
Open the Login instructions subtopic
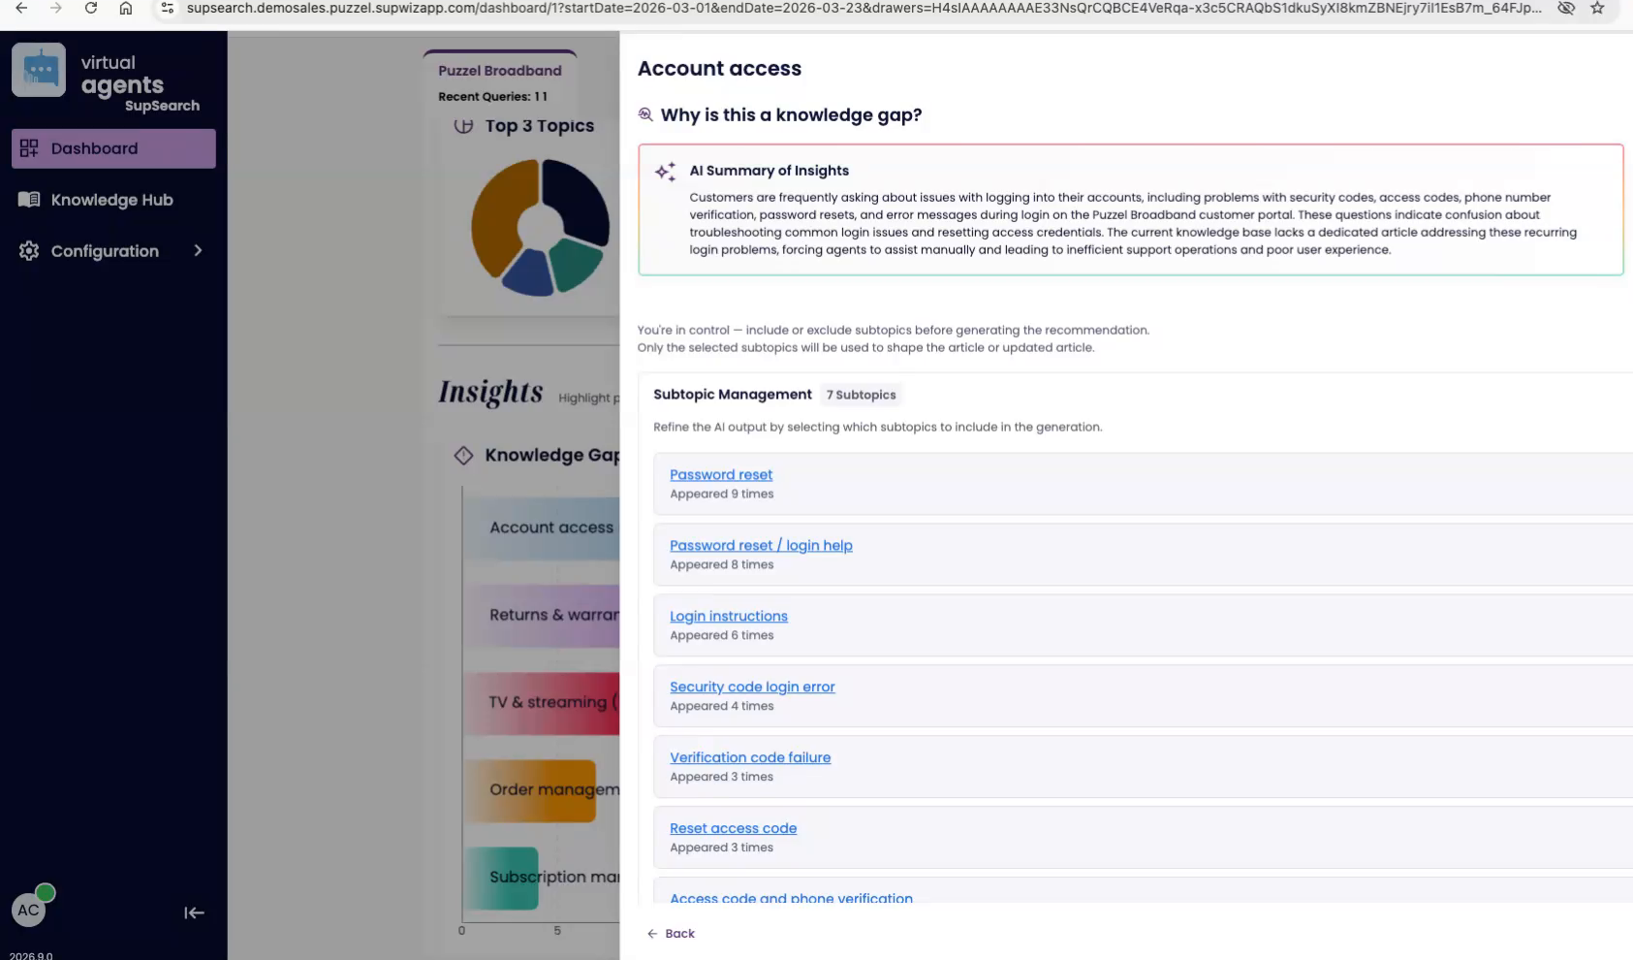tap(728, 617)
